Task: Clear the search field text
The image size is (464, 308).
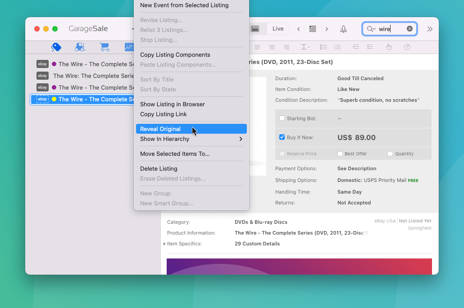Action: coord(409,29)
